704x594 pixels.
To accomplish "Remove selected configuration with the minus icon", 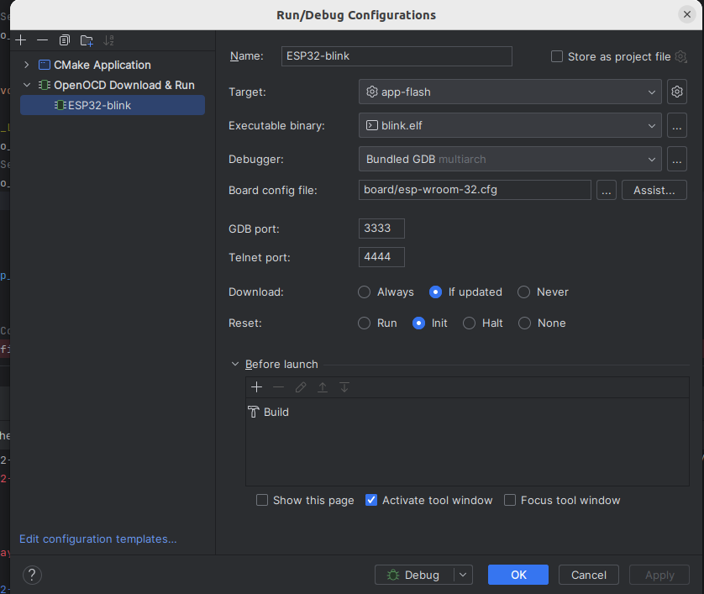I will 42,40.
